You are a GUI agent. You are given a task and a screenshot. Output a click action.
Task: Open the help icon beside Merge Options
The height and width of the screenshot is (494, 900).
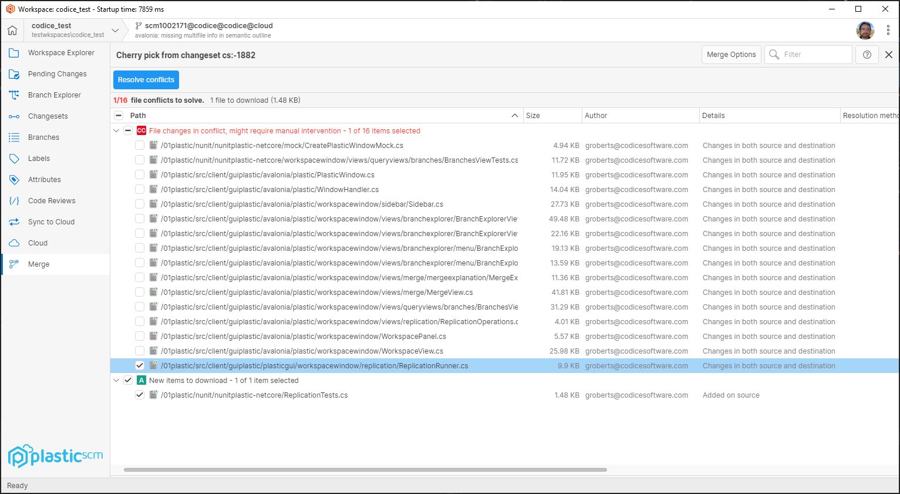tap(867, 54)
